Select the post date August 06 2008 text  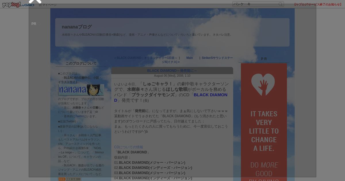coord(172,76)
